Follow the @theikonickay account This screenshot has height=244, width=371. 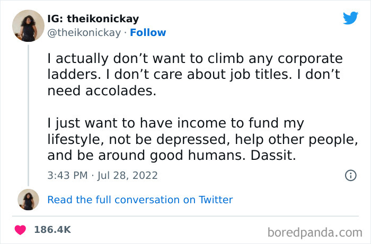[148, 32]
